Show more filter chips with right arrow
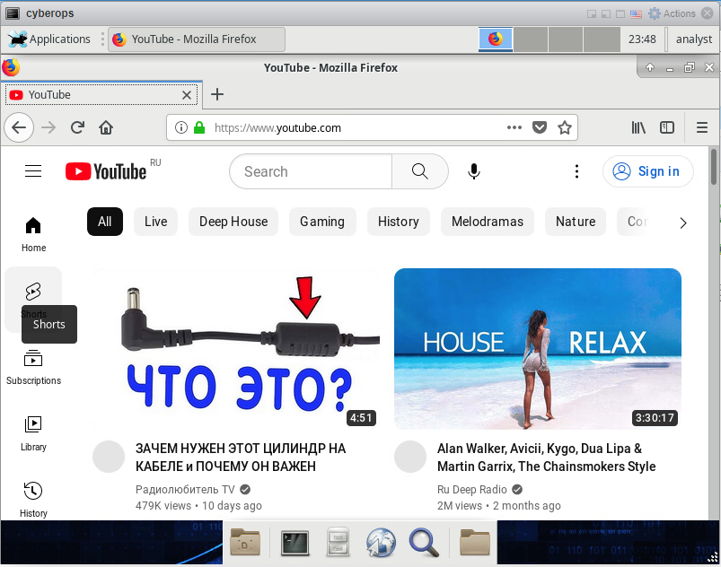Image resolution: width=721 pixels, height=567 pixels. pyautogui.click(x=683, y=222)
